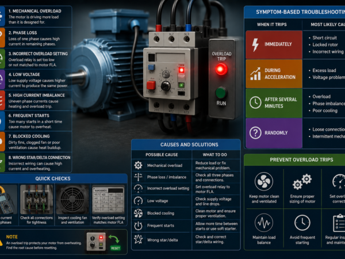The image size is (345, 259).
Task: Click 'Allow more time between starts' text
Action: (217, 223)
